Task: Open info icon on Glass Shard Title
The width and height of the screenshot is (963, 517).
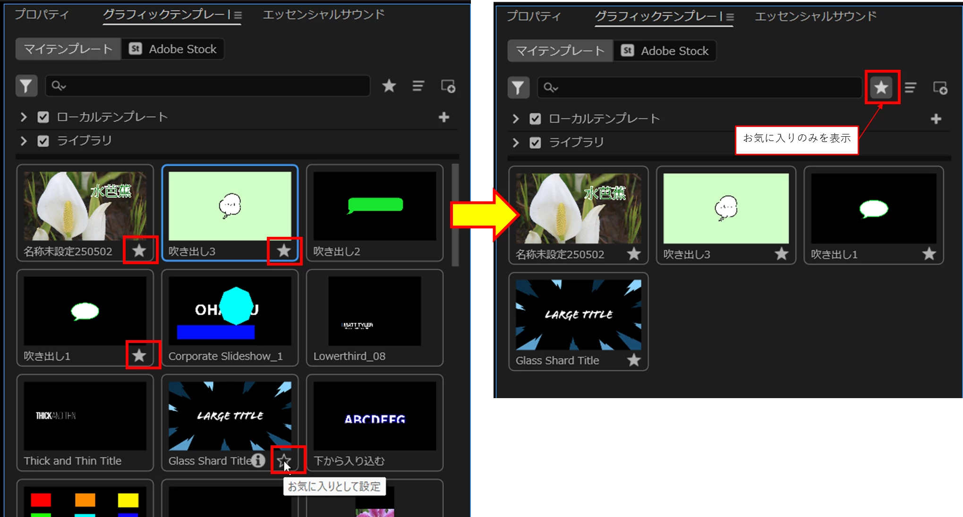Action: pyautogui.click(x=258, y=460)
